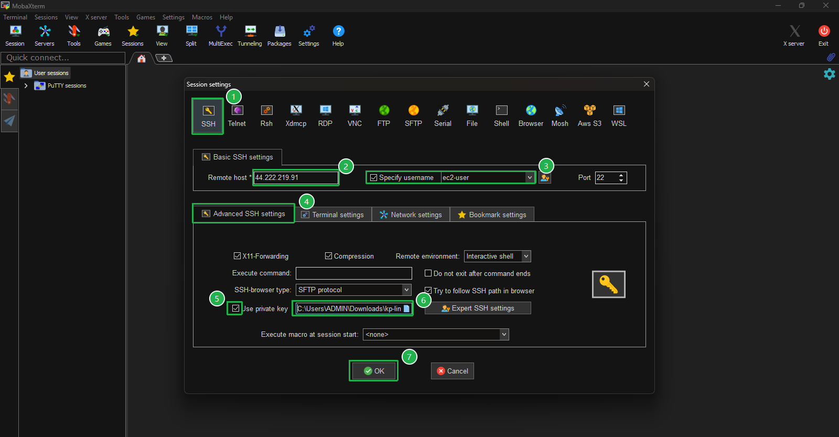Click the paperclip attachment icon
Screen dimensions: 839x437
pos(831,57)
